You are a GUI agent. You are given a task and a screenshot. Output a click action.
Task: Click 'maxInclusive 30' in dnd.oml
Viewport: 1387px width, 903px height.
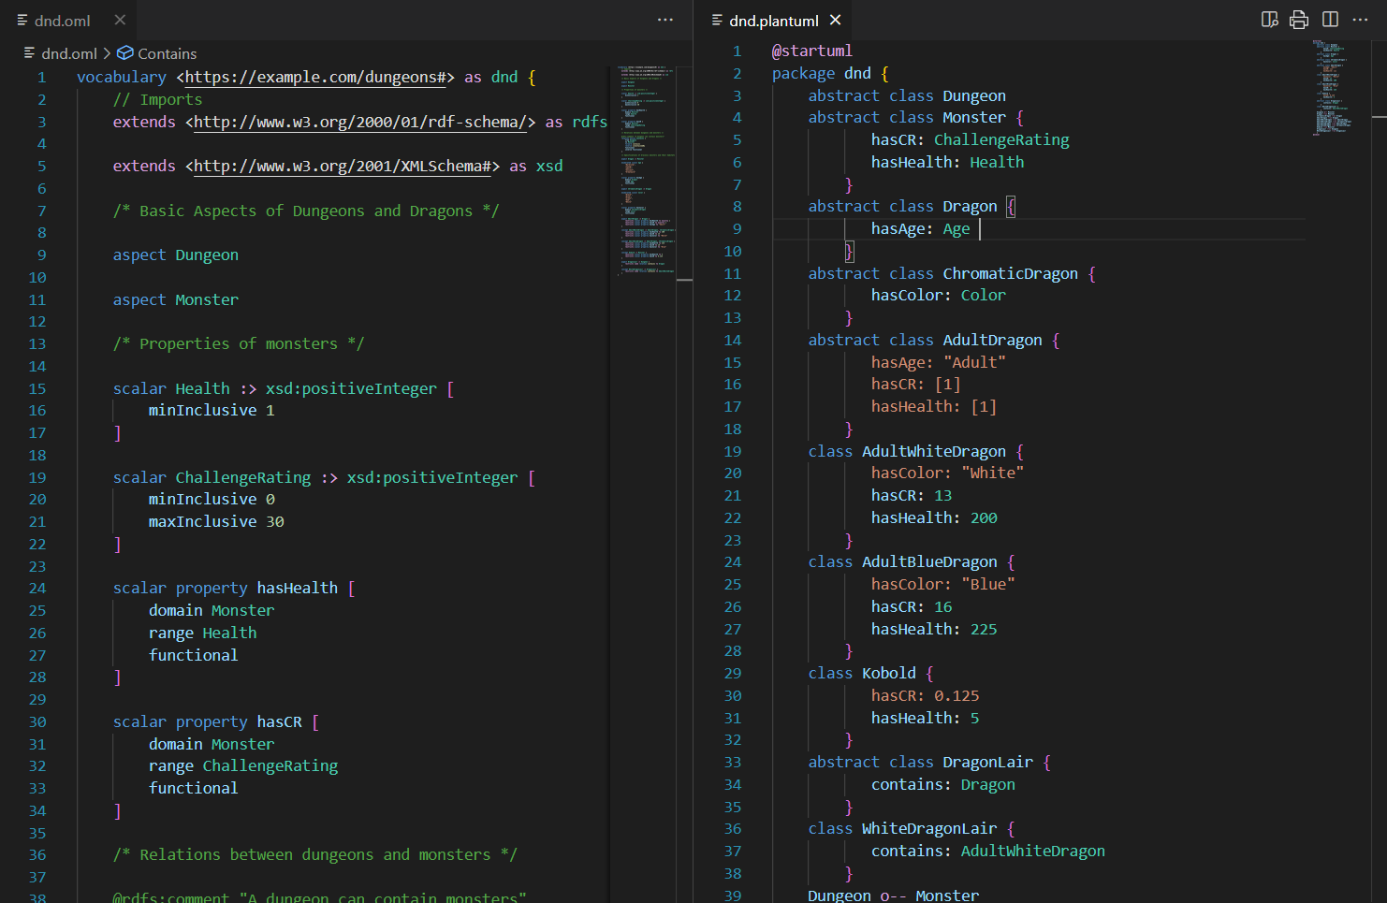coord(216,521)
